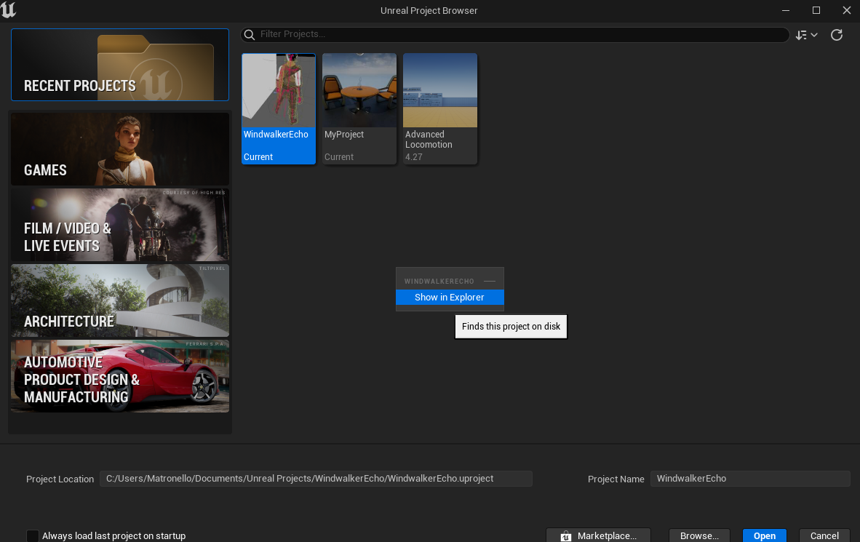
Task: Choose Film / Video & Live Events category
Action: [120, 225]
